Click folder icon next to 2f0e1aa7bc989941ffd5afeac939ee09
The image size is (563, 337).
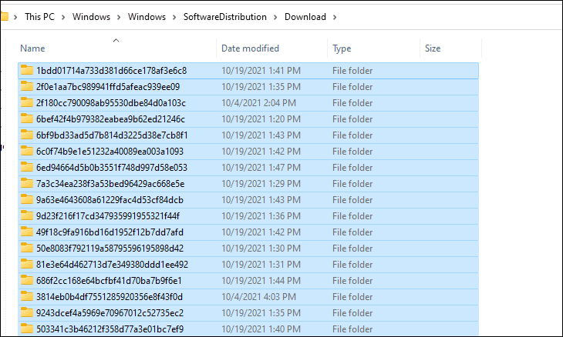[27, 86]
